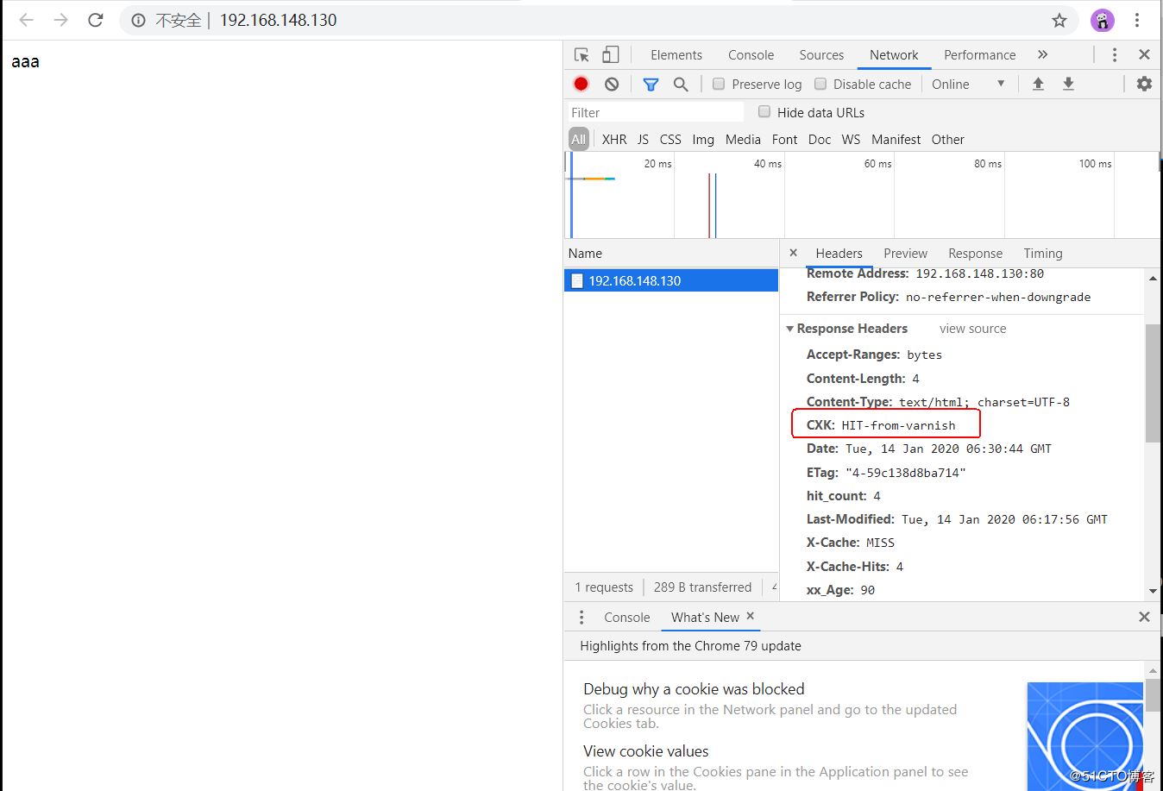Open network settings gear
The image size is (1163, 791).
(1144, 84)
